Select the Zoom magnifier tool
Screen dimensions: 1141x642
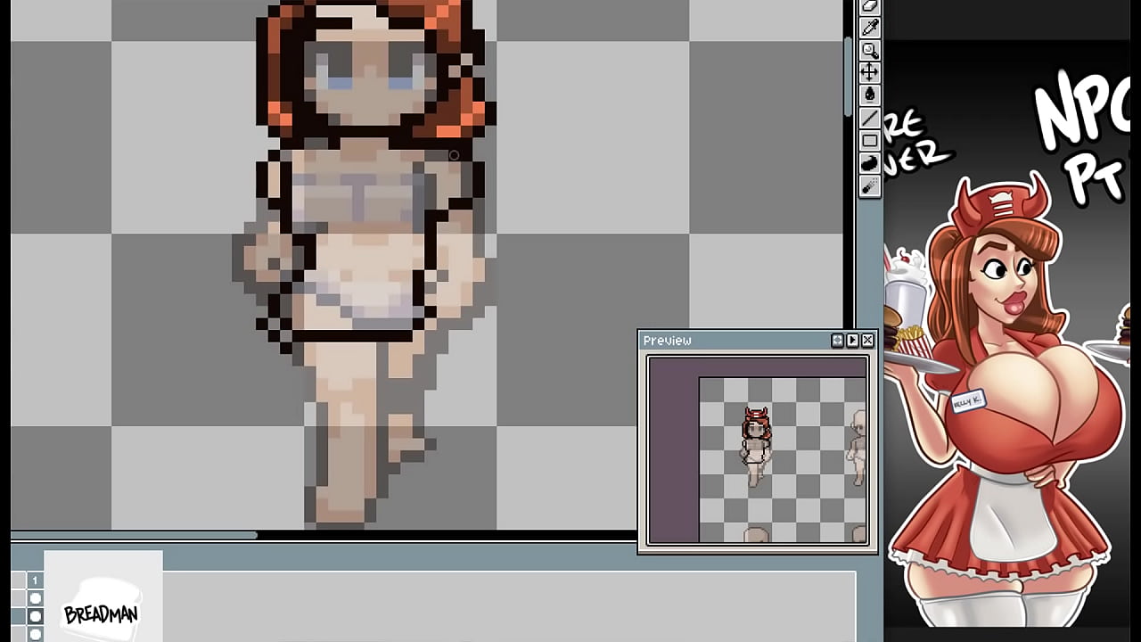pos(870,50)
